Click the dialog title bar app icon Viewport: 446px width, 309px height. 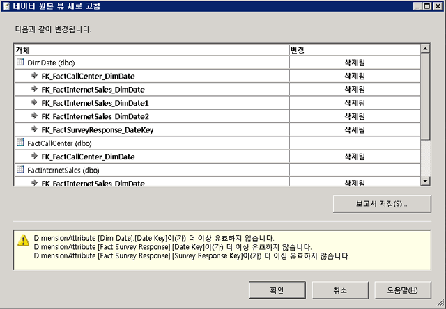[x=6, y=6]
